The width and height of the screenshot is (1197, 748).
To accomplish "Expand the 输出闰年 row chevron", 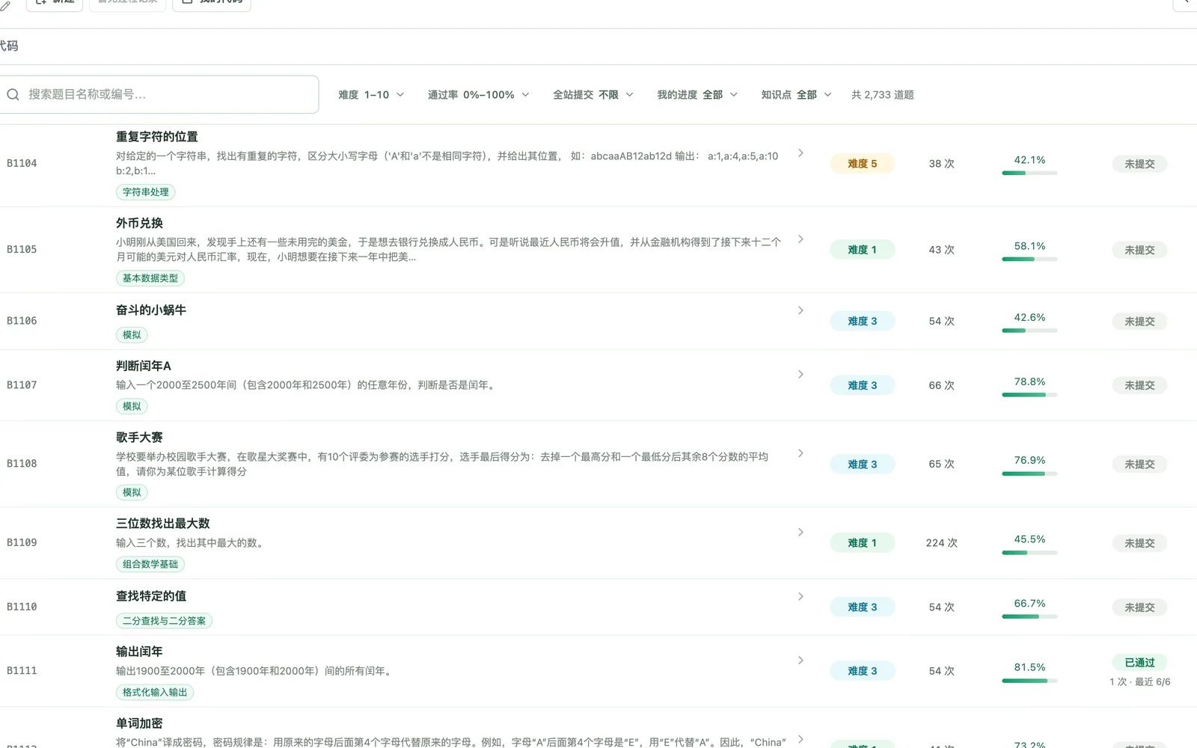I will click(800, 660).
